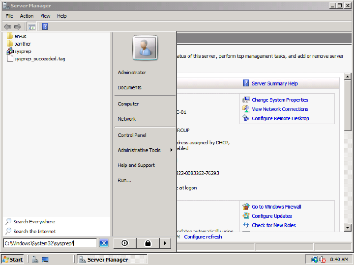Open the Action menu
This screenshot has height=265, width=354.
tap(27, 16)
